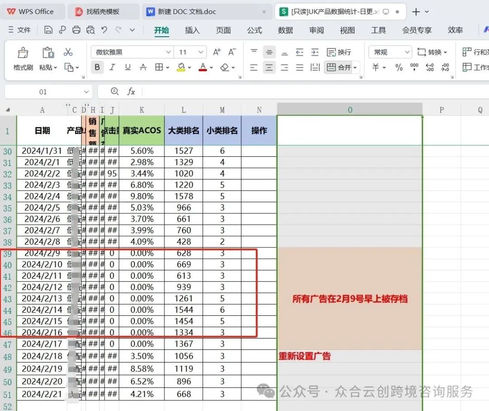Switch to the 审阅 Review tab
Viewport: 489px width, 411px height.
316,30
